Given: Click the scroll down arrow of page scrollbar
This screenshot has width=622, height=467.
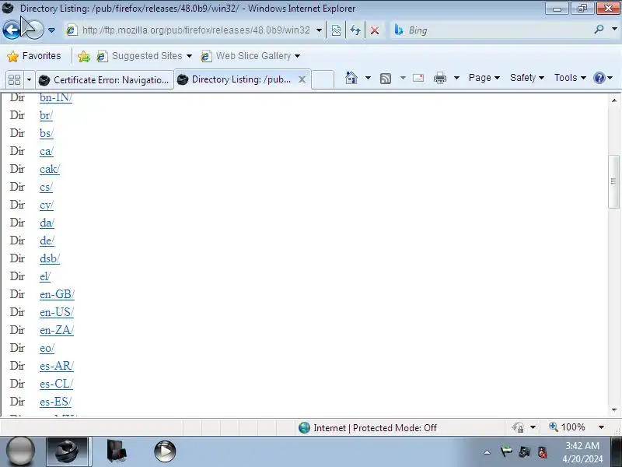Looking at the screenshot, I should 614,410.
